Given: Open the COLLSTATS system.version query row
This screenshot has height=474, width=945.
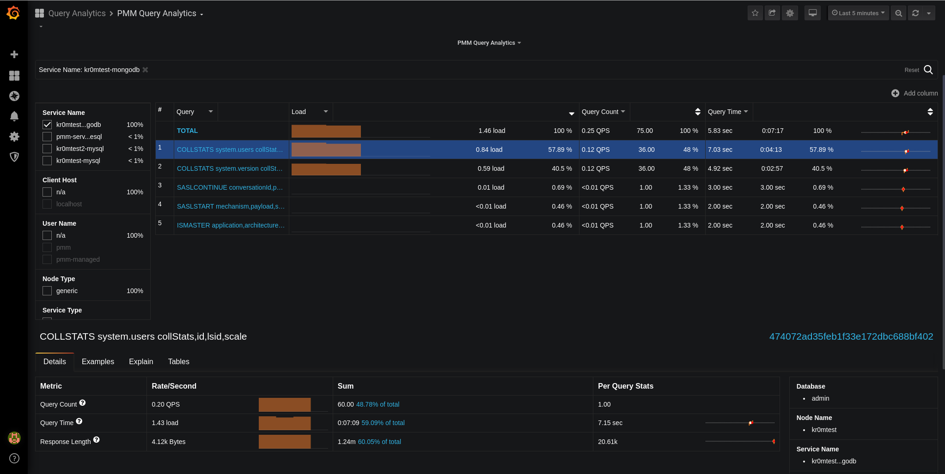Looking at the screenshot, I should (230, 168).
